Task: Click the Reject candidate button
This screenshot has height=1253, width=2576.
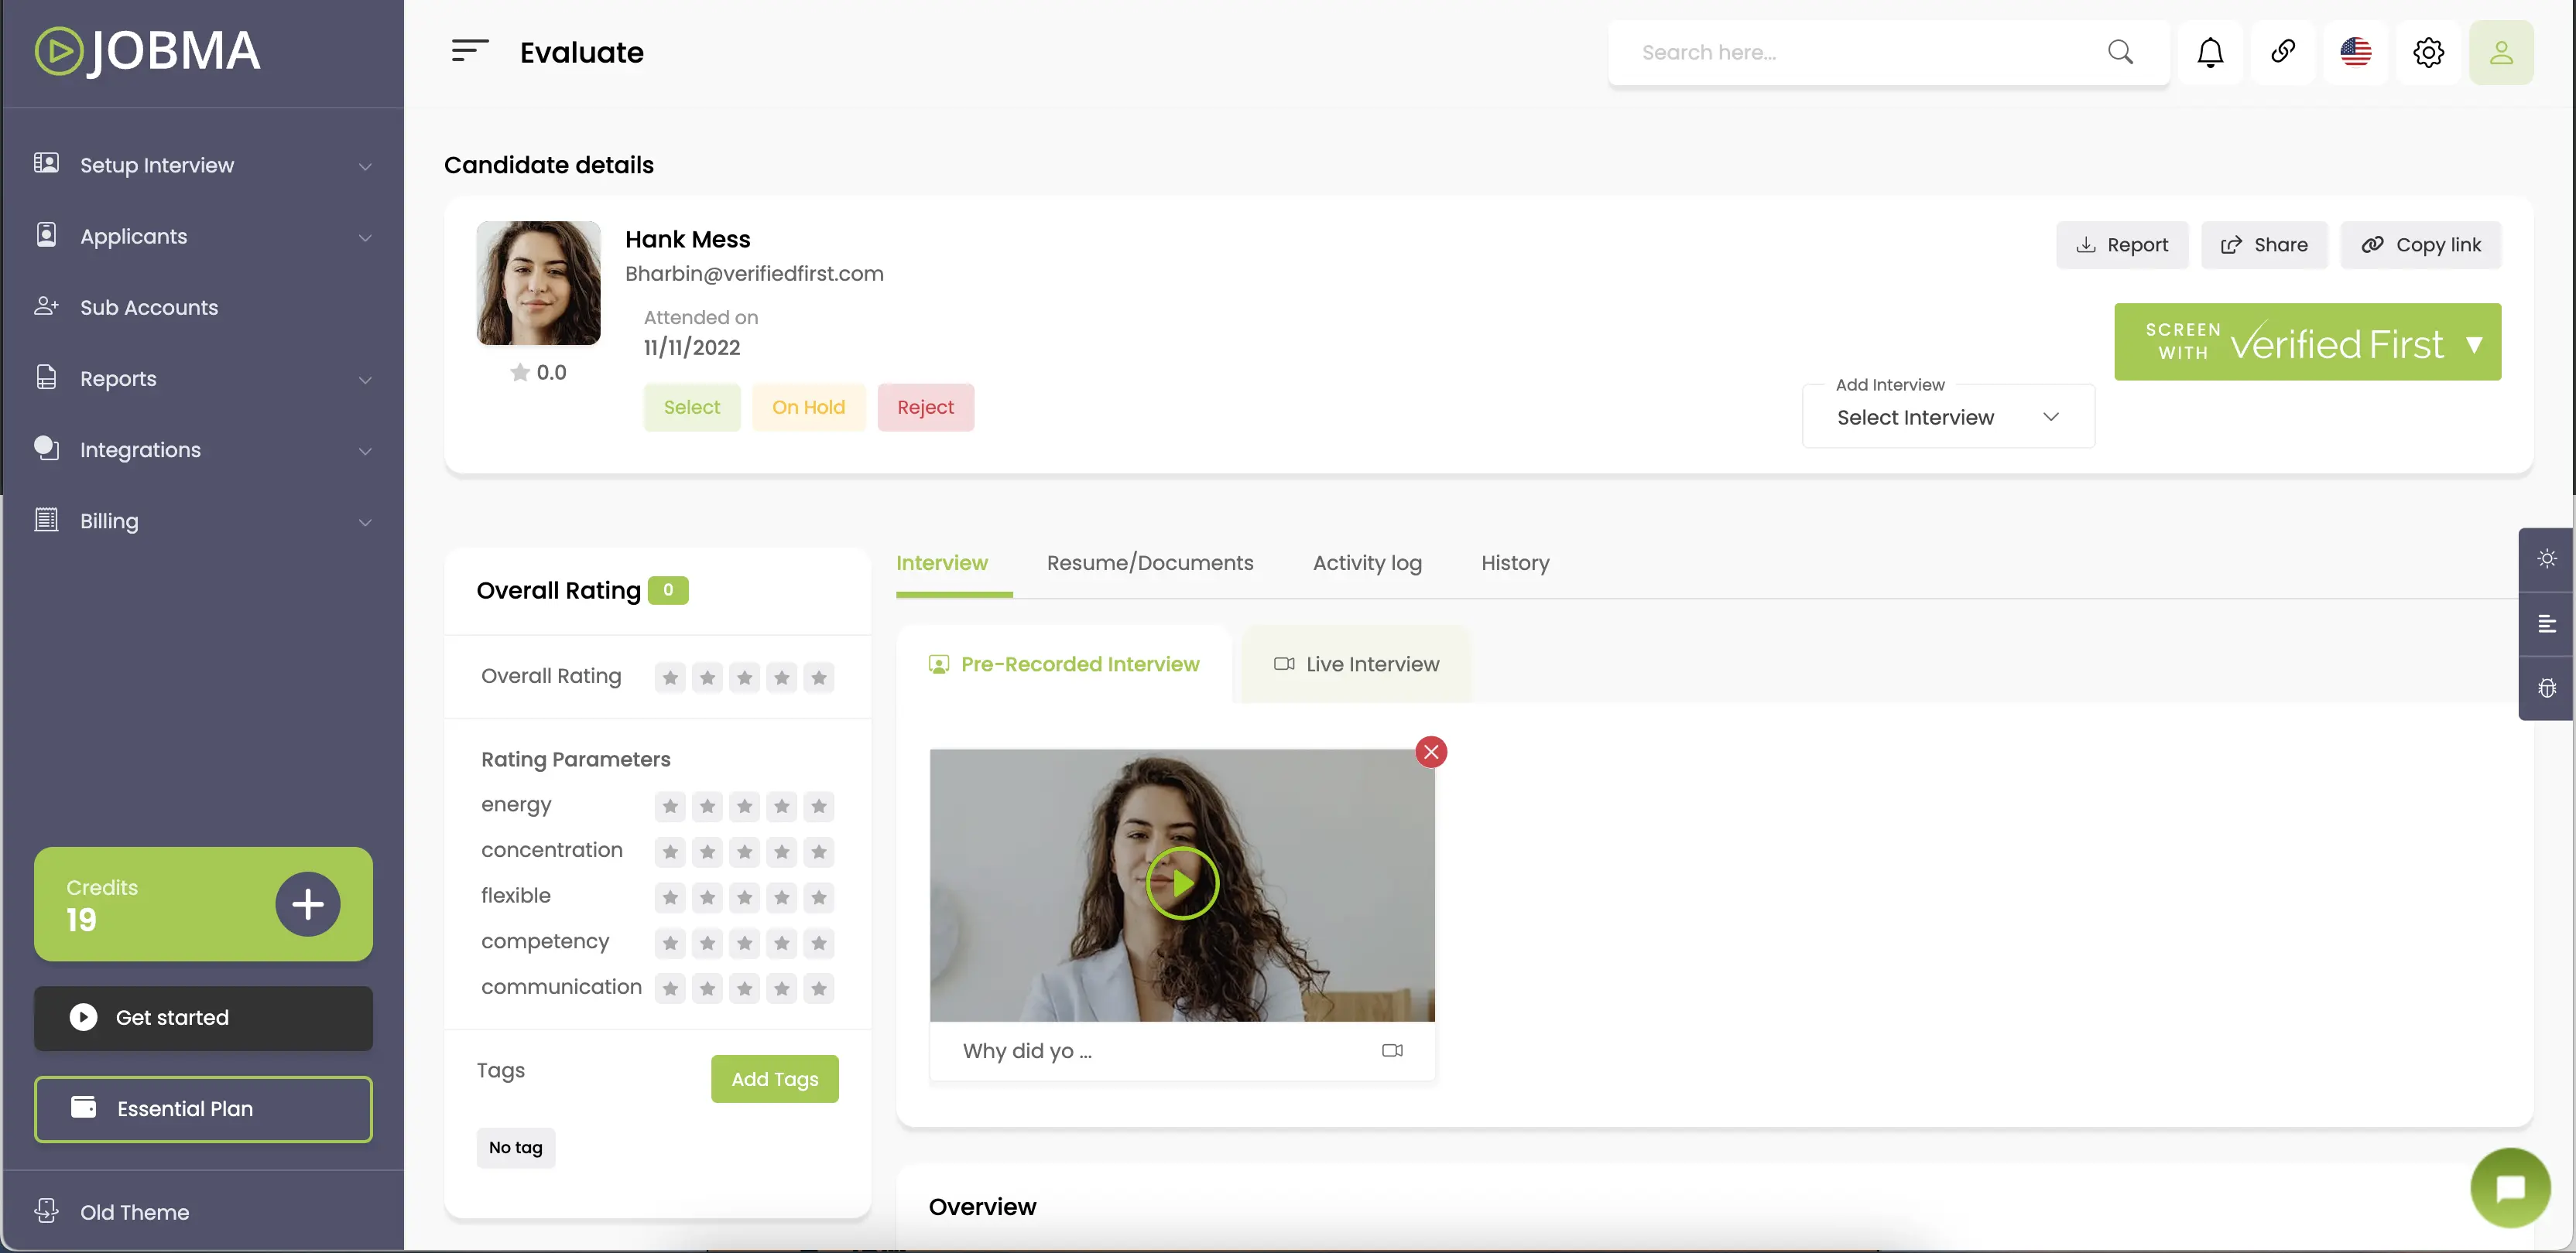Action: click(925, 408)
